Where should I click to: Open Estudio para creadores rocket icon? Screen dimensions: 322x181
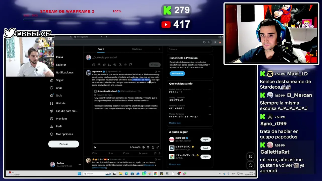point(52,111)
